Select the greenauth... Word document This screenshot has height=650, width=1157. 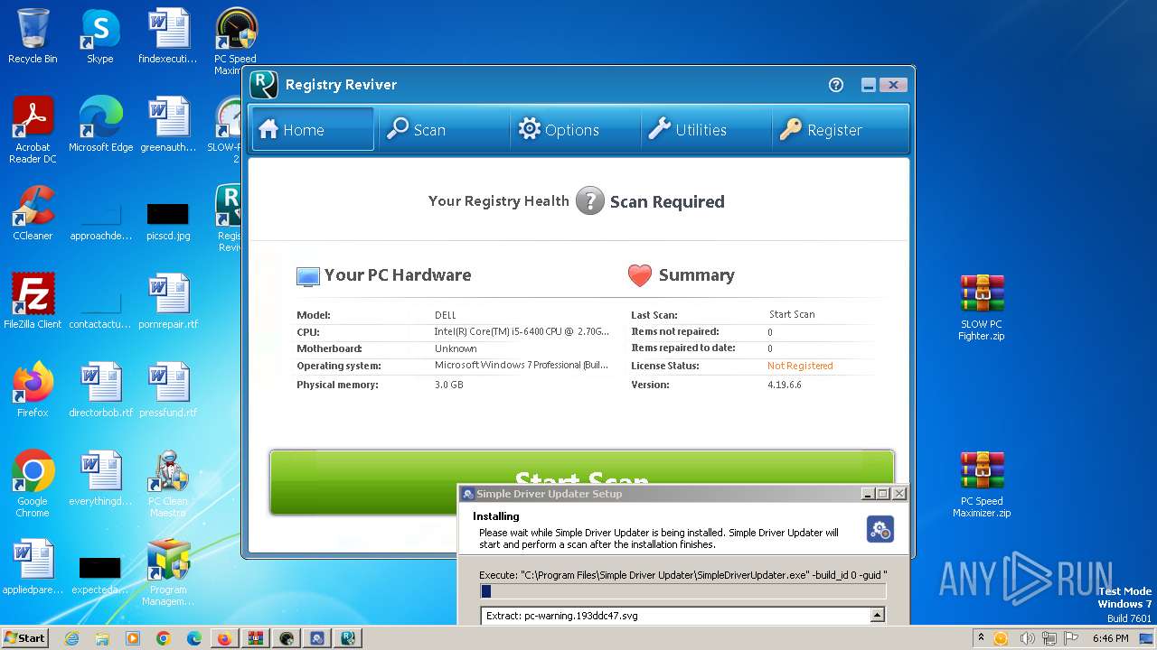pos(168,125)
